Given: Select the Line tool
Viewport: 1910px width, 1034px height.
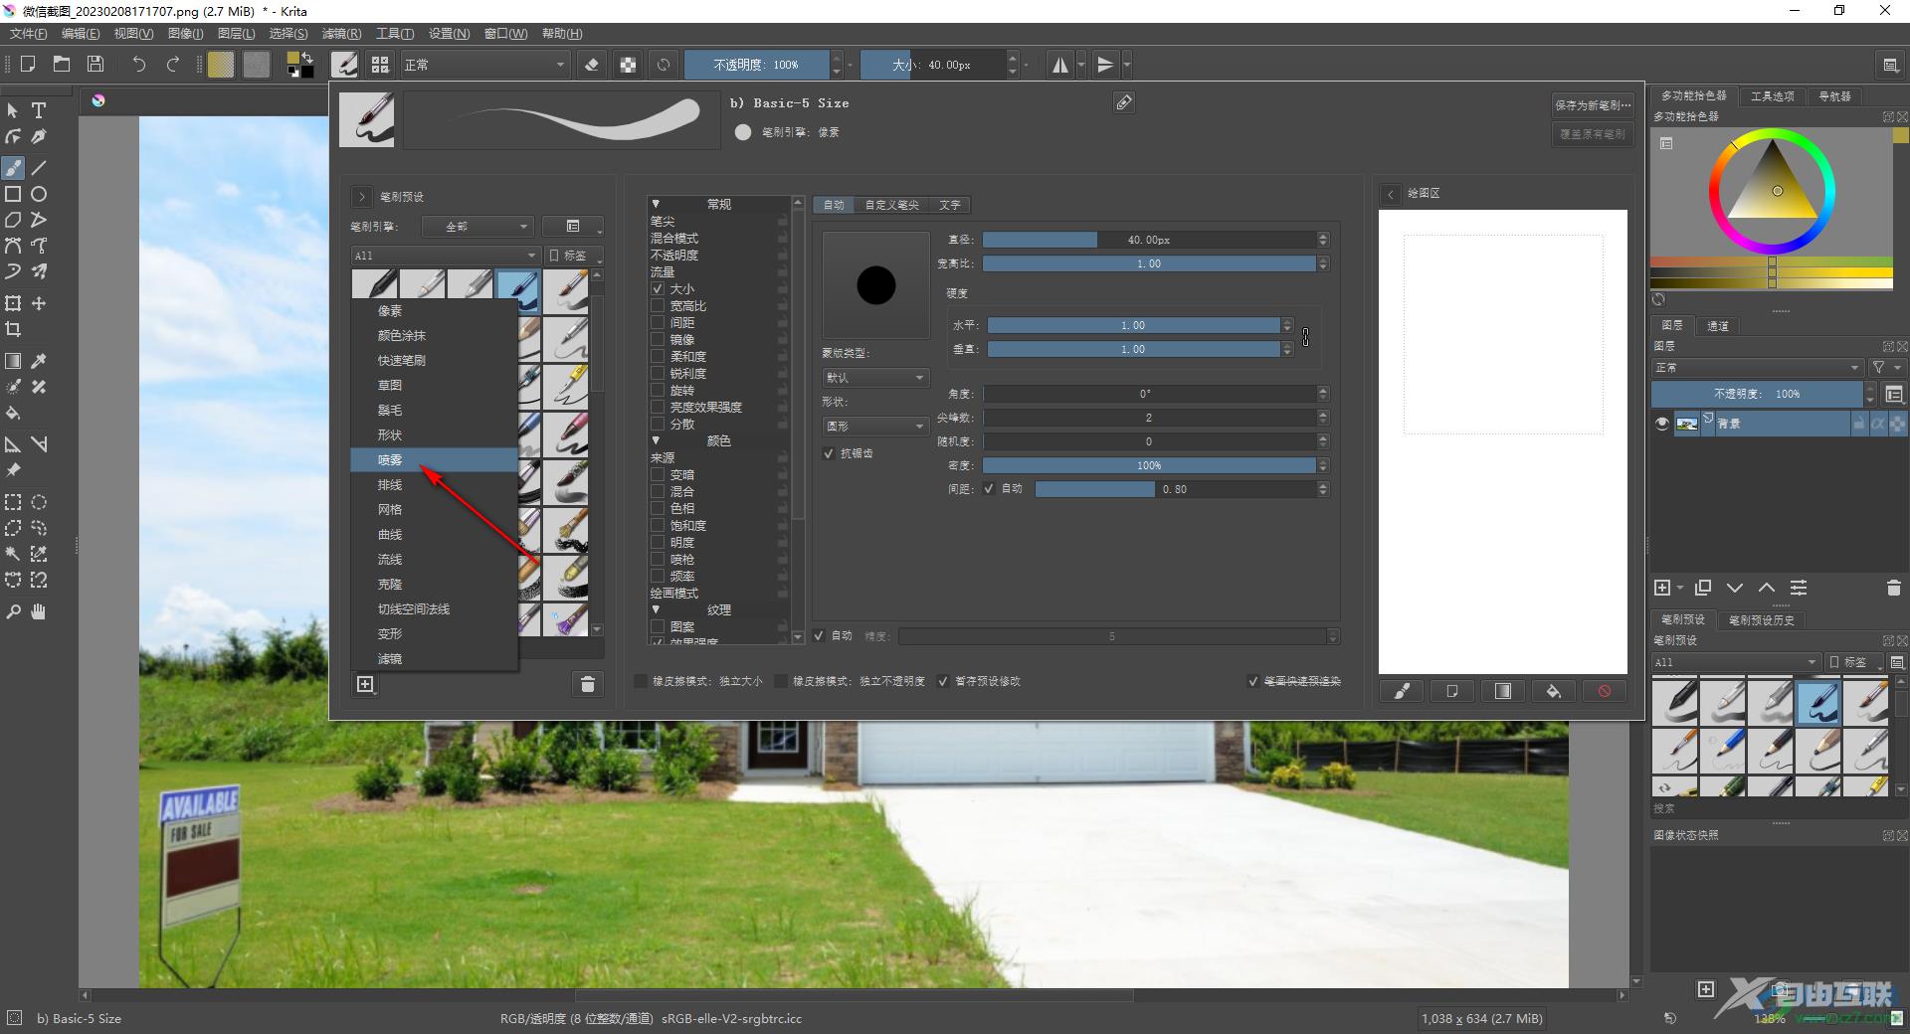Looking at the screenshot, I should [x=39, y=168].
